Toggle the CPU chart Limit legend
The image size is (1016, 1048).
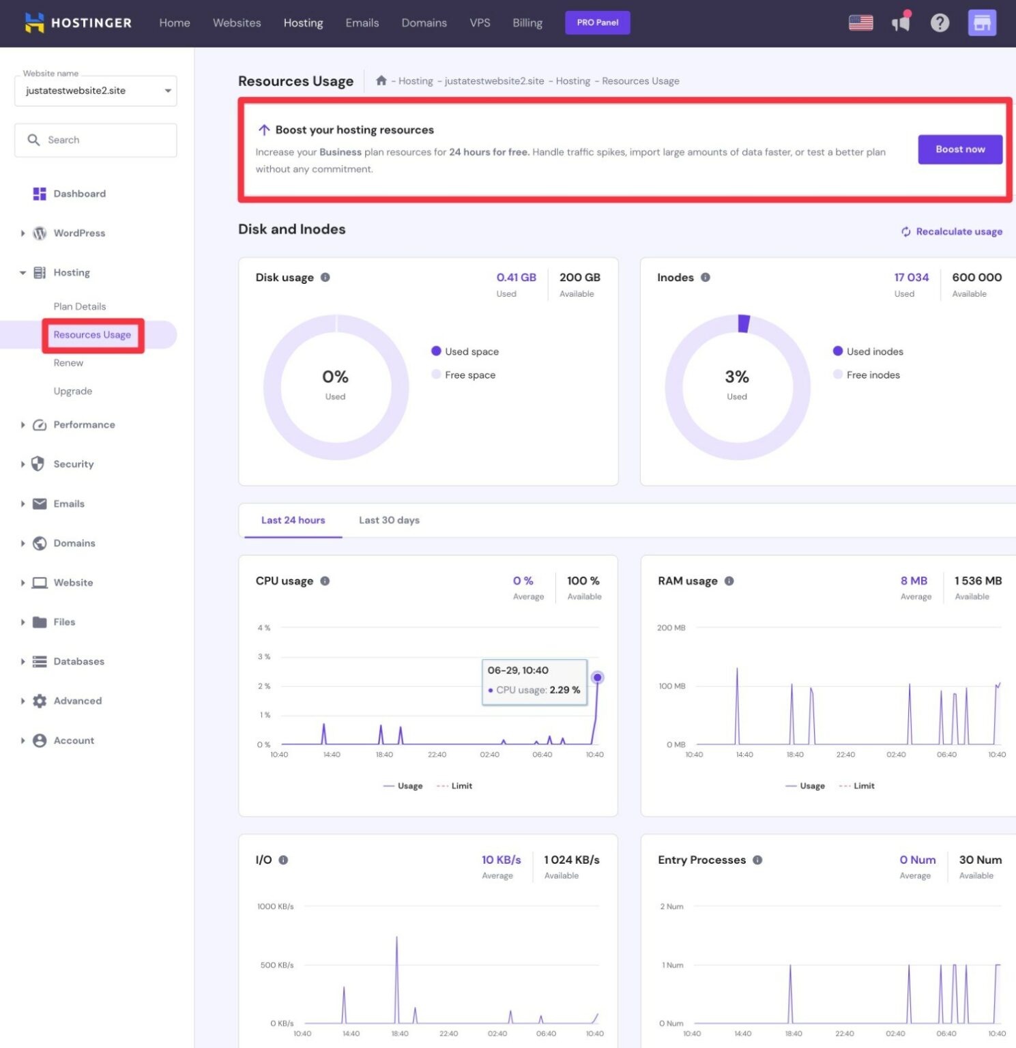click(455, 786)
